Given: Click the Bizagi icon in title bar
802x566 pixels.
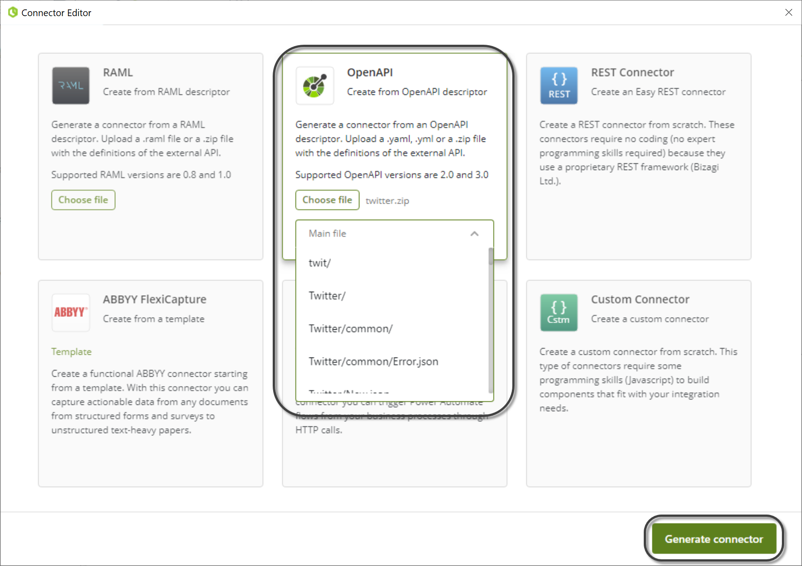Looking at the screenshot, I should tap(13, 13).
